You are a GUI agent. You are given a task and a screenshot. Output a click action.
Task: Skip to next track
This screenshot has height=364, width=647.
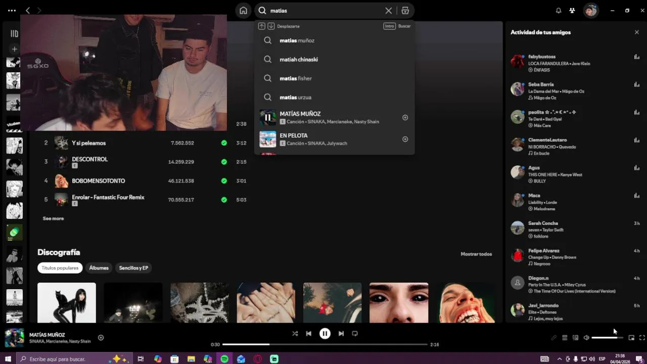click(x=341, y=334)
